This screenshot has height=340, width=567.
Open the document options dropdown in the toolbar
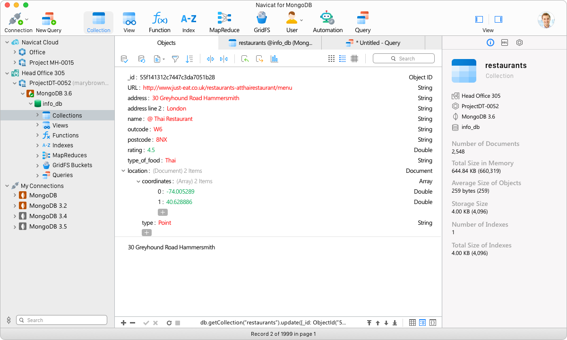pos(158,59)
